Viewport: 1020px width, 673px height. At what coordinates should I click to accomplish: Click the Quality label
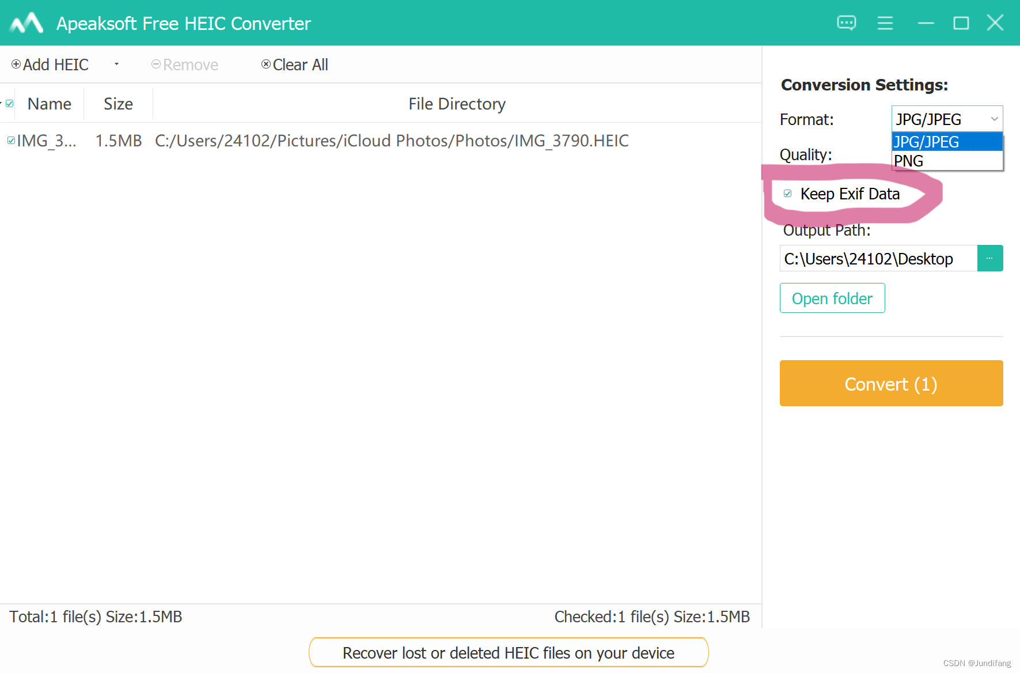click(x=806, y=154)
